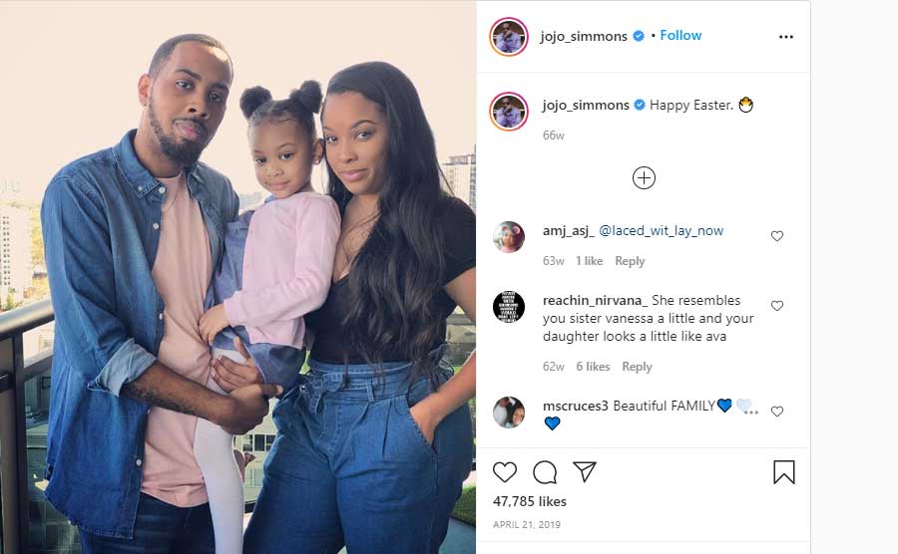Follow jojo_simmons
Image resolution: width=898 pixels, height=554 pixels.
point(680,36)
